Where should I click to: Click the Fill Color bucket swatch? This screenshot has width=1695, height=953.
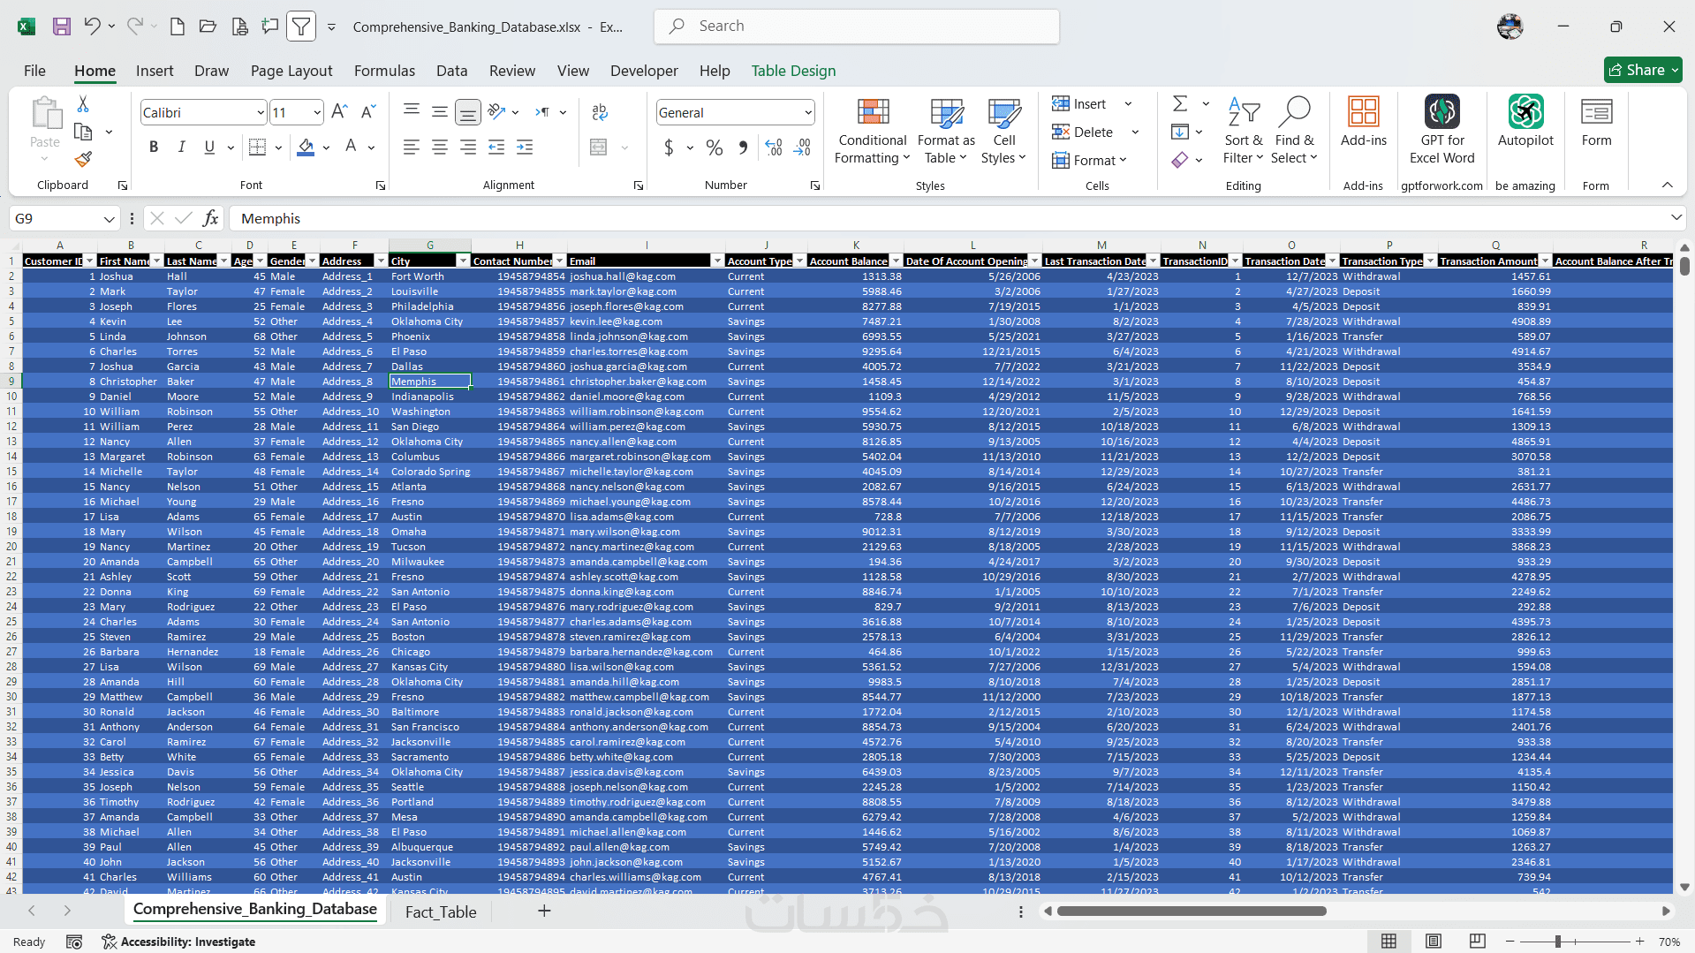coord(306,147)
